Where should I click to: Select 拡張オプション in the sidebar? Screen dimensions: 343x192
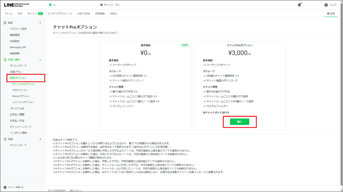coord(18,78)
